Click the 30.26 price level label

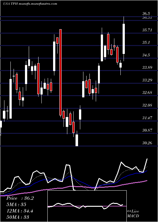(147, 143)
